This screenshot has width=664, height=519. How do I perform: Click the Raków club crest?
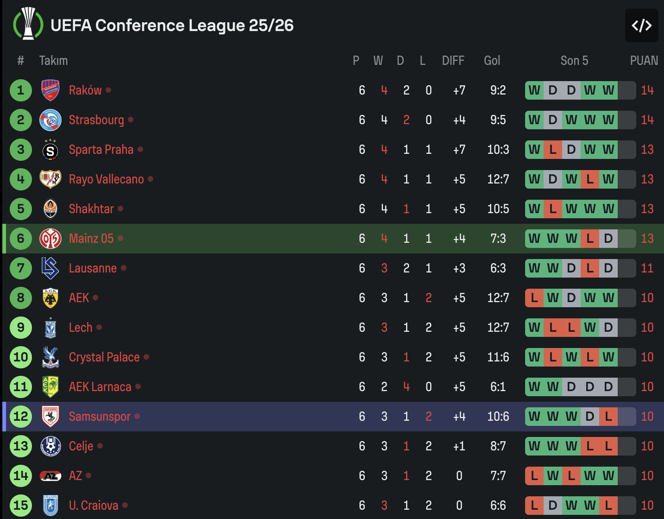click(50, 90)
